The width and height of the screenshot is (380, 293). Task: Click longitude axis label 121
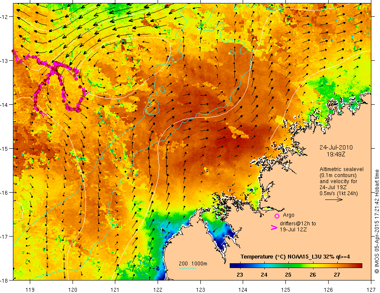point(115,290)
